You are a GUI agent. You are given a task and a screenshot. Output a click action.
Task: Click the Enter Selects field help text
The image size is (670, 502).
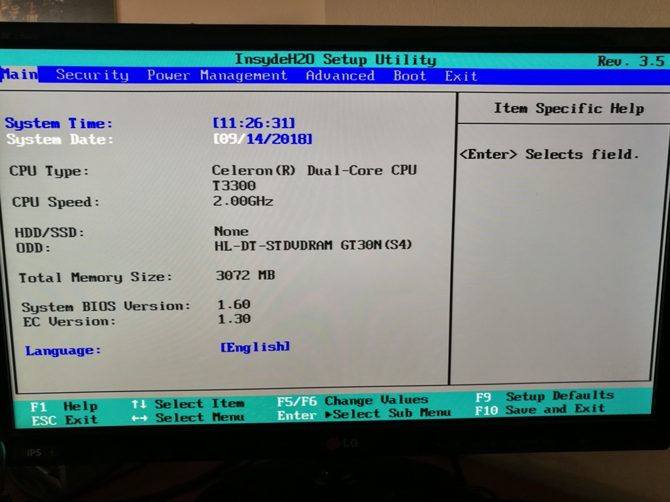click(549, 154)
